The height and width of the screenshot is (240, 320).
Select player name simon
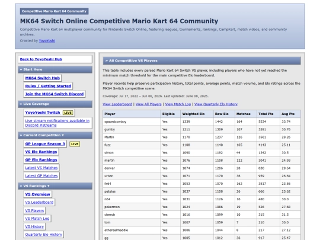(x=109, y=153)
